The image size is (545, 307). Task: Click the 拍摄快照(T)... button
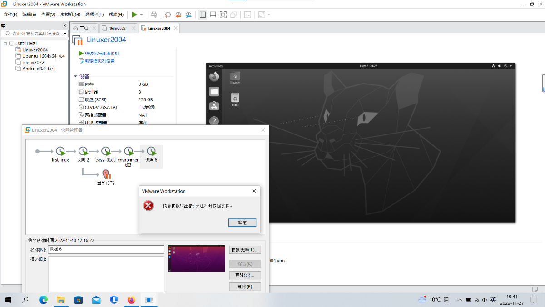[245, 250]
